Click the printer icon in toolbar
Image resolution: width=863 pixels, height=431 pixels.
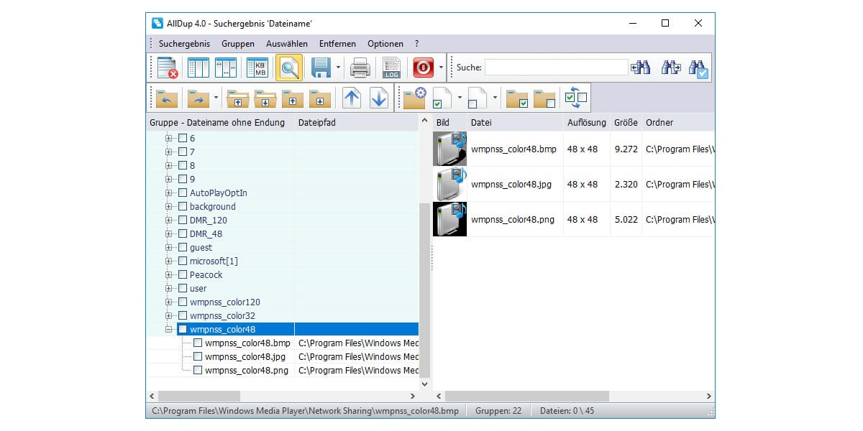pyautogui.click(x=360, y=68)
